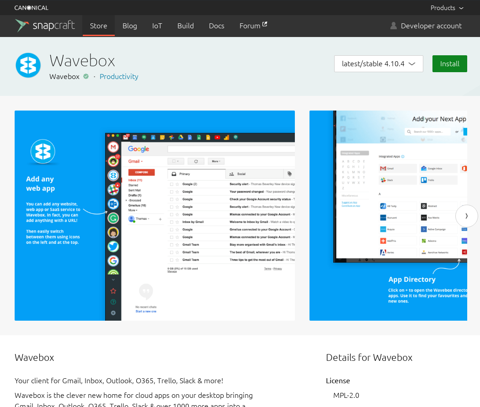The height and width of the screenshot is (407, 480).
Task: Open the Build page
Action: click(185, 26)
